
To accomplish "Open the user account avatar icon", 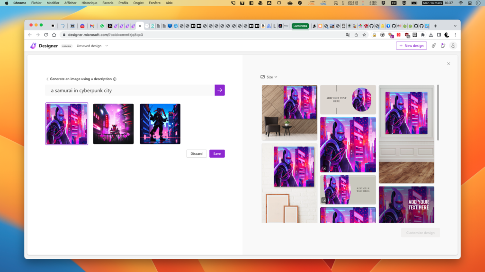I will (453, 46).
